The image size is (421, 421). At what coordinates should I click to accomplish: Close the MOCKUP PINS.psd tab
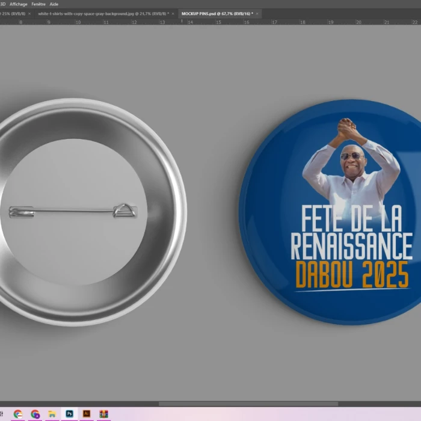click(257, 13)
